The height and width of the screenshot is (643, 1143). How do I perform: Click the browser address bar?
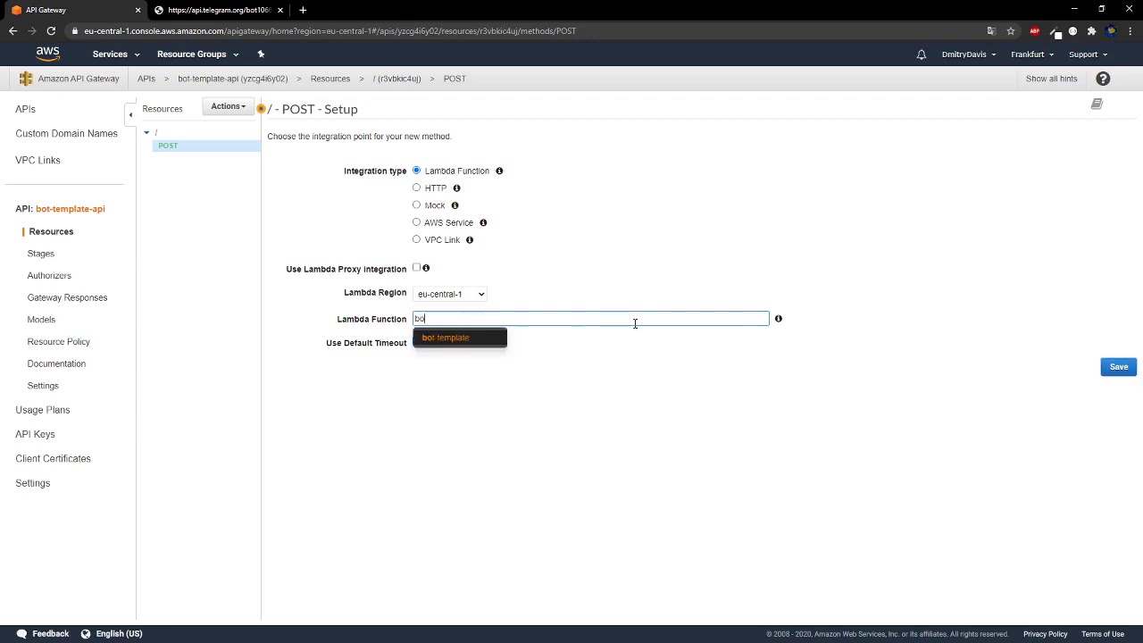pos(527,30)
